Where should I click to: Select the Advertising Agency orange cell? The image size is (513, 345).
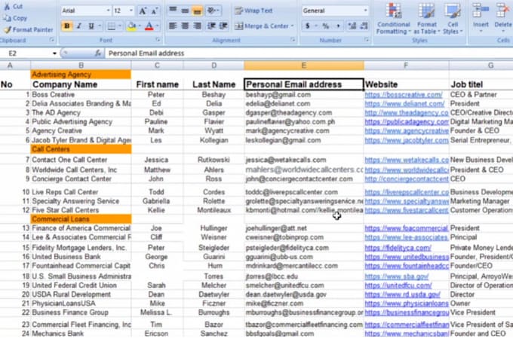click(x=81, y=75)
